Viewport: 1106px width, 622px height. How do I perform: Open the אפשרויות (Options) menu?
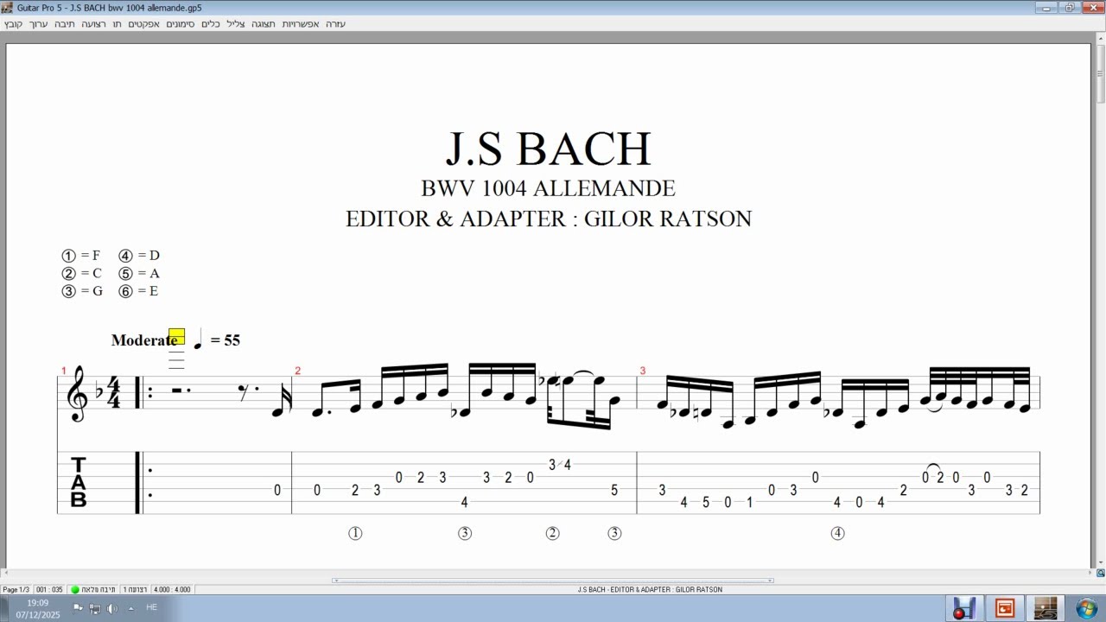tap(301, 24)
